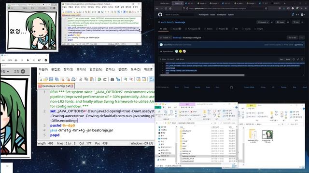Screen dimensions: 309x173
Task: Click Windows (CR LF) in Notepad++ status bar
Action: click(x=142, y=143)
